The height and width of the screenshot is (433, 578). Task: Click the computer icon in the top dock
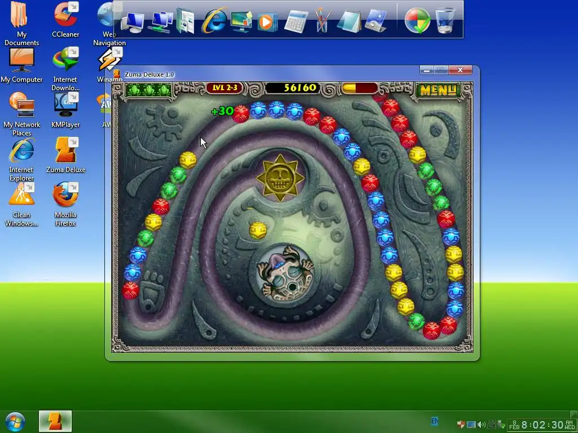132,22
